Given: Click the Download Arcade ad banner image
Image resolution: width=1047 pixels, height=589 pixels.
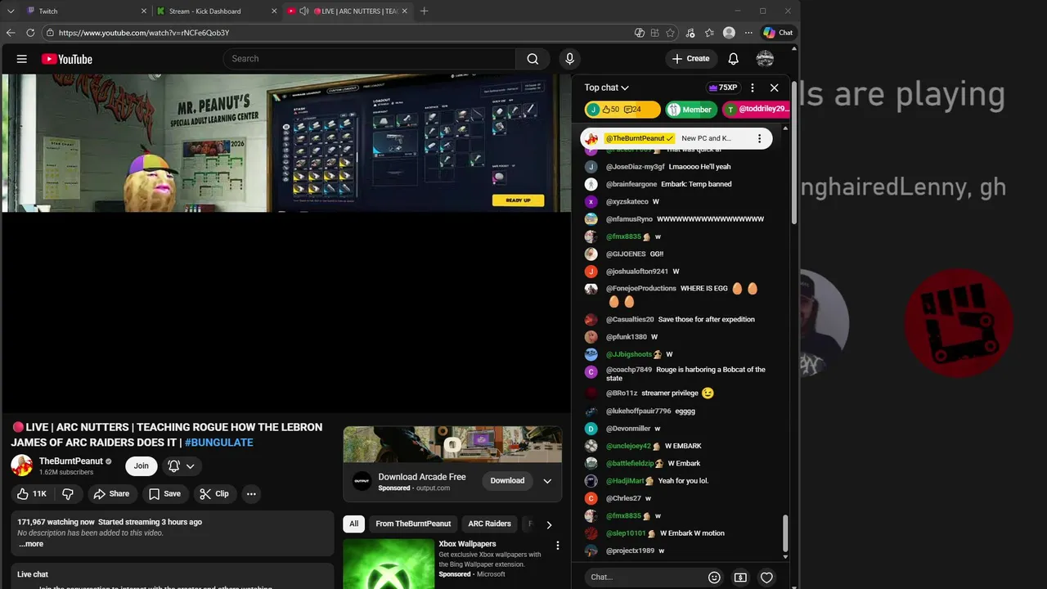Looking at the screenshot, I should click(x=452, y=444).
